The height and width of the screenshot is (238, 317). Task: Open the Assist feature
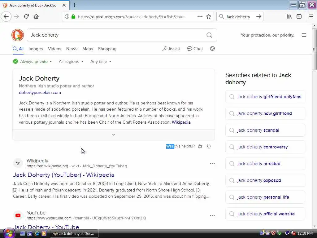point(171,49)
